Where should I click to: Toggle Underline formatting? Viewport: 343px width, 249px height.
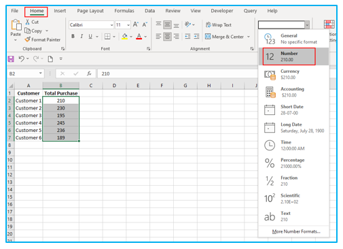(90, 37)
